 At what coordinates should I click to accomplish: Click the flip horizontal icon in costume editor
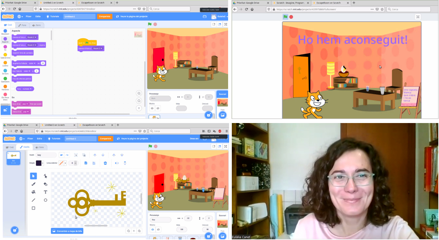117,163
